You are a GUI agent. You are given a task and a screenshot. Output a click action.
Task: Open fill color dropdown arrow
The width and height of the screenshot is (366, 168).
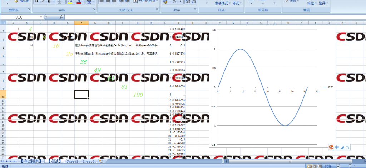(74, 2)
